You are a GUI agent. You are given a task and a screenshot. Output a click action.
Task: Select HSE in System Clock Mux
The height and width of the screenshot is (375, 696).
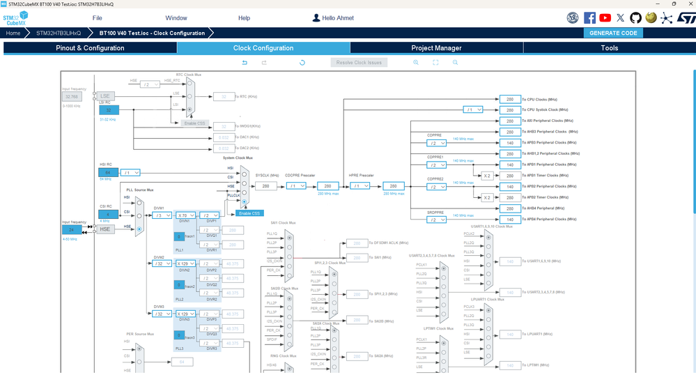point(244,192)
